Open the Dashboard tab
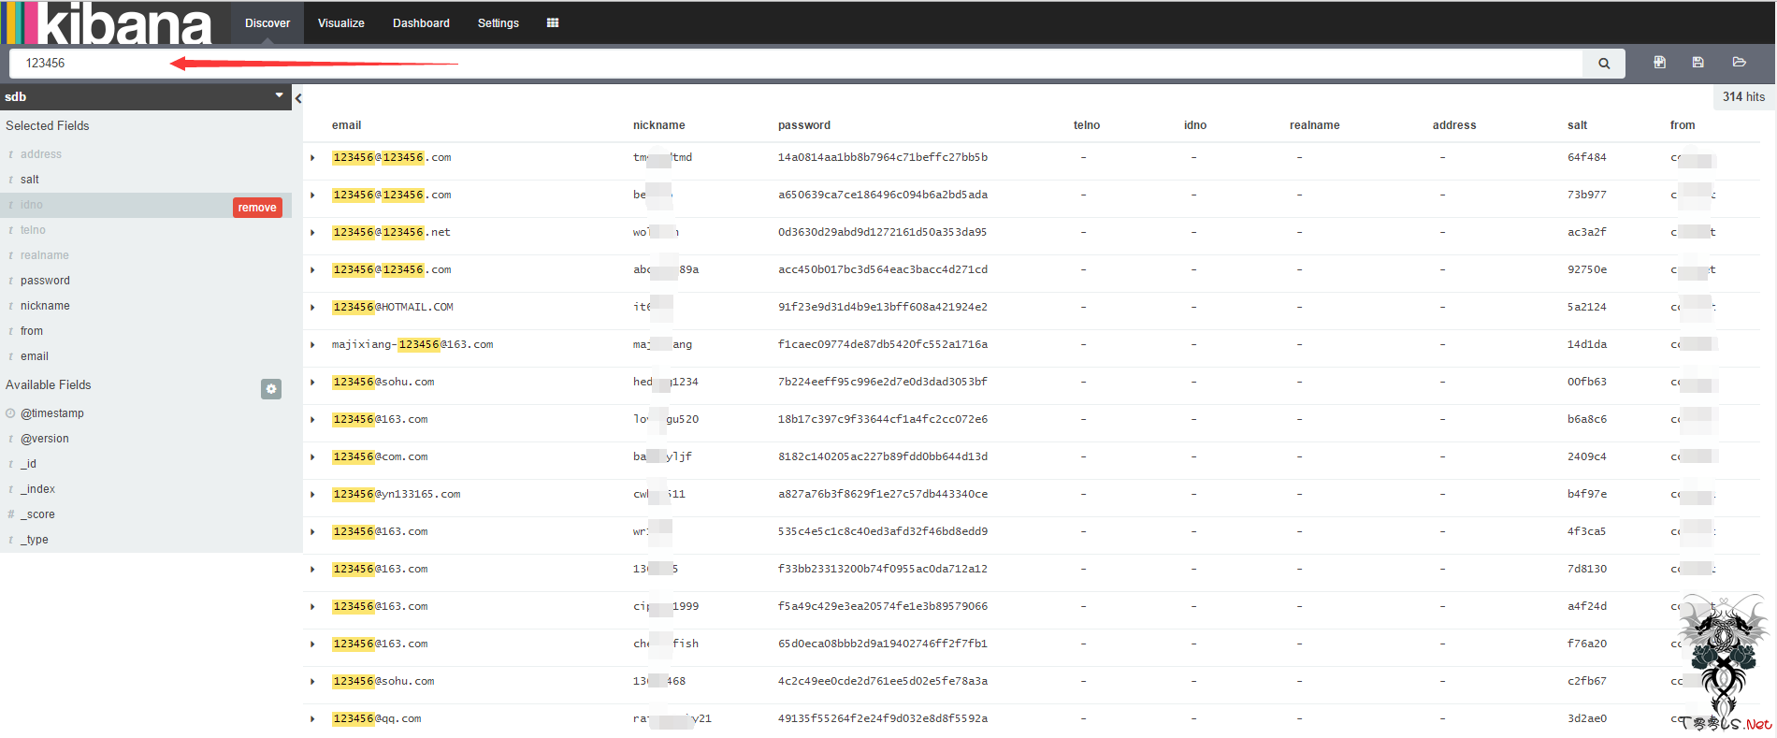The width and height of the screenshot is (1777, 738). (421, 22)
